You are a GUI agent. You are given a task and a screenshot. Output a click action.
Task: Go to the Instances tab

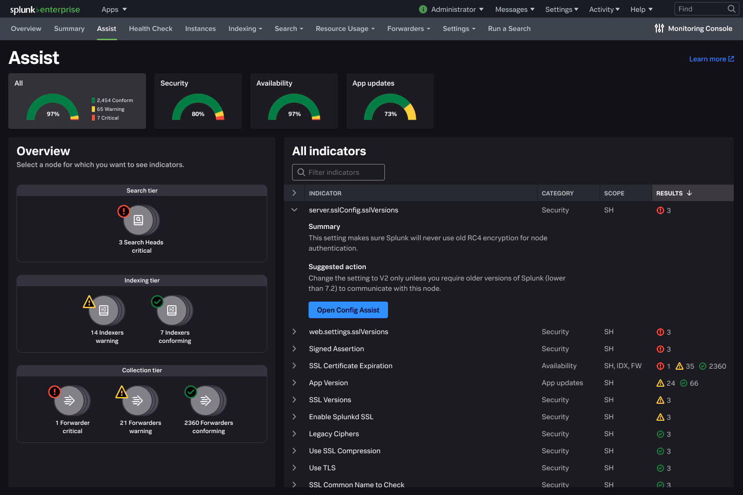pyautogui.click(x=200, y=28)
